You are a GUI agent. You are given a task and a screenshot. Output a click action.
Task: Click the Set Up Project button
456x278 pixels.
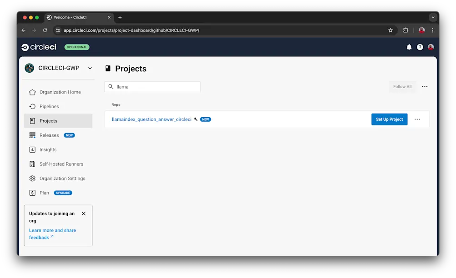389,119
